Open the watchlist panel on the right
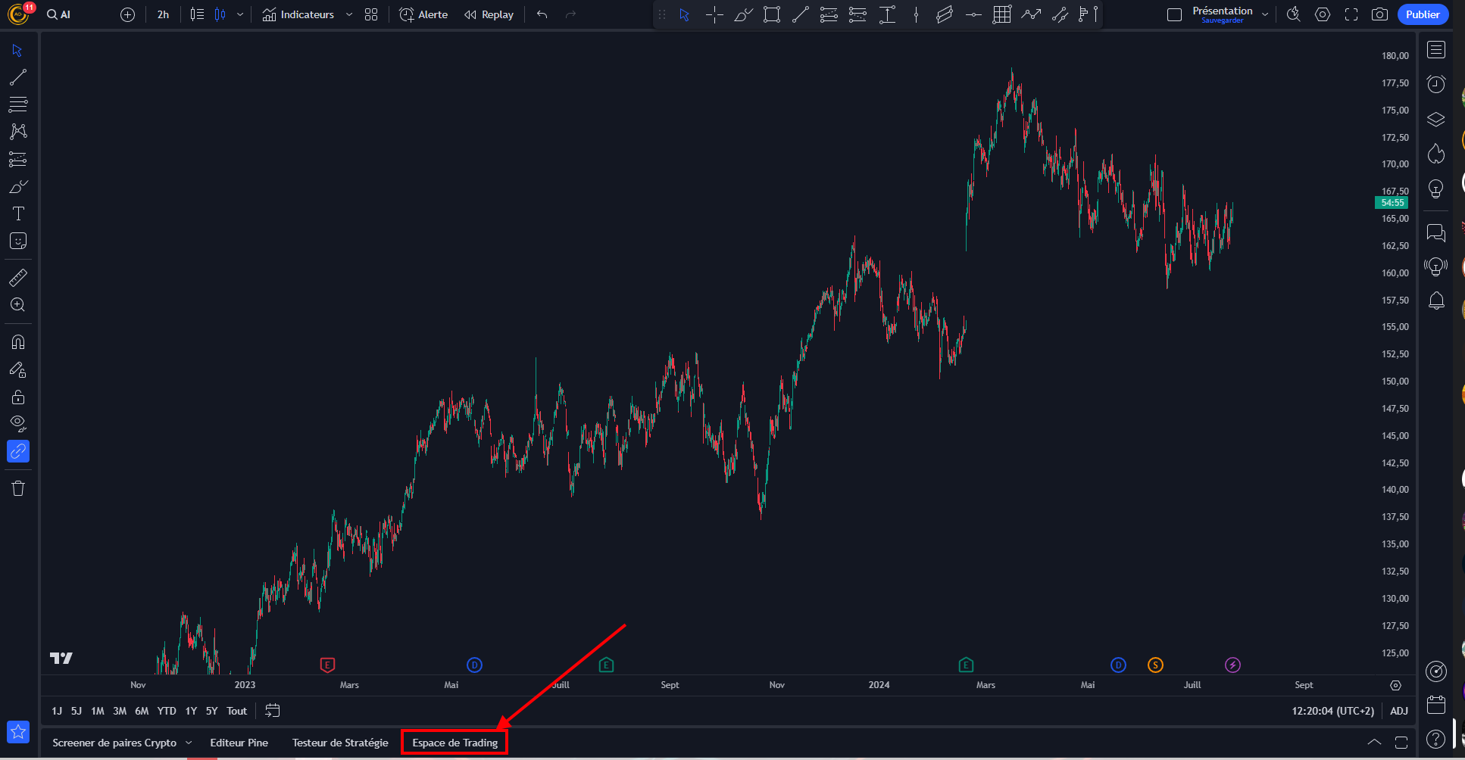 coord(1436,49)
